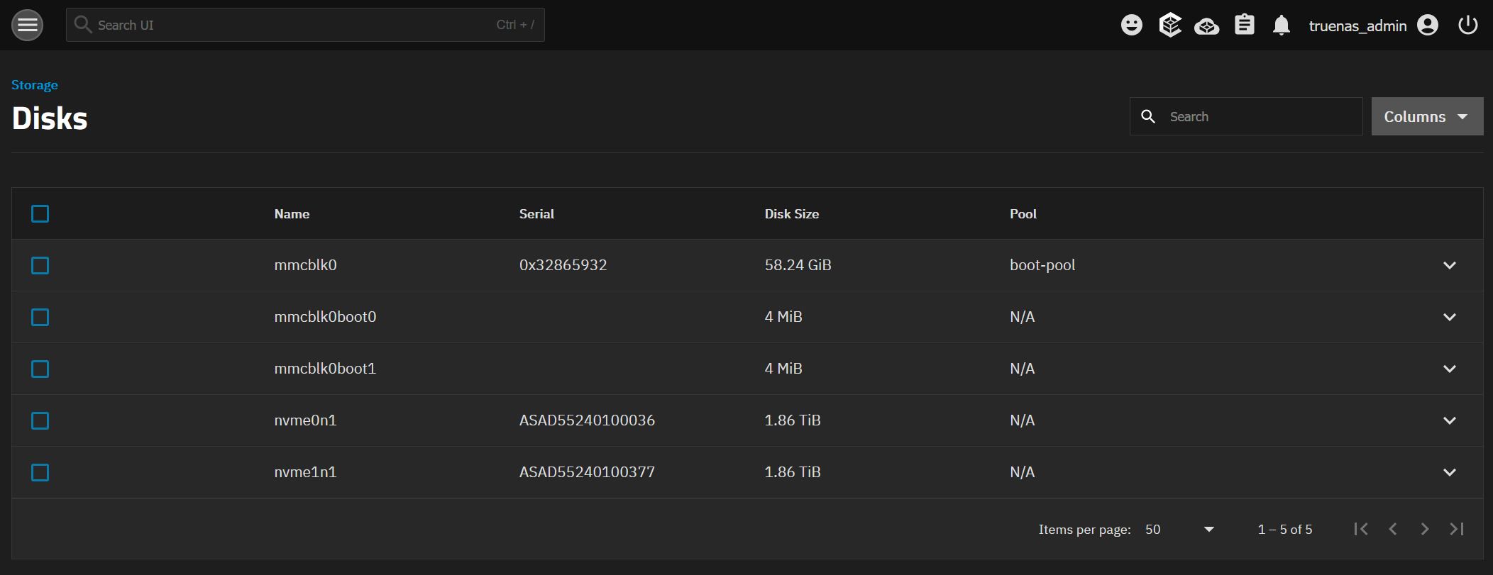
Task: Open the hamburger navigation menu
Action: point(27,26)
